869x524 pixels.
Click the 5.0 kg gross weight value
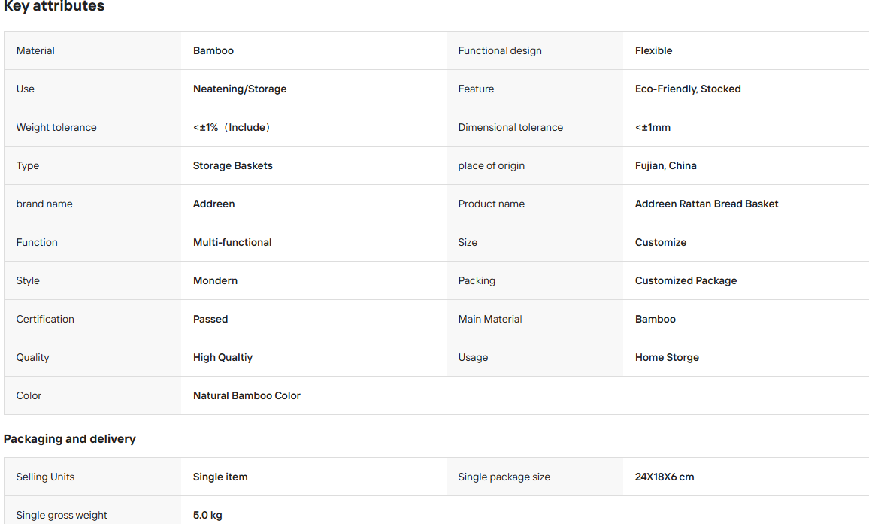tap(207, 515)
